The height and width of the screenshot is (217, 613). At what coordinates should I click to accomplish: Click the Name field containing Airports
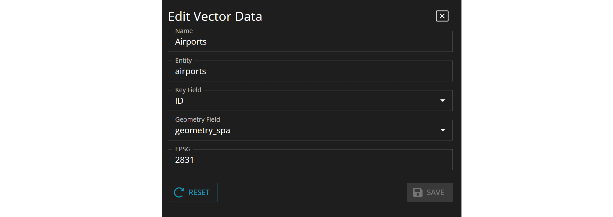click(310, 42)
